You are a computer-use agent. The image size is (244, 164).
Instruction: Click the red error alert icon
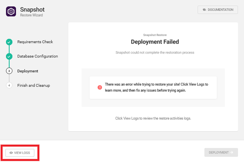pos(100,88)
